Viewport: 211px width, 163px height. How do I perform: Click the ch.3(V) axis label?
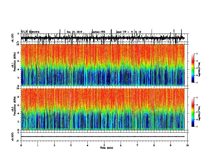tap(13, 137)
